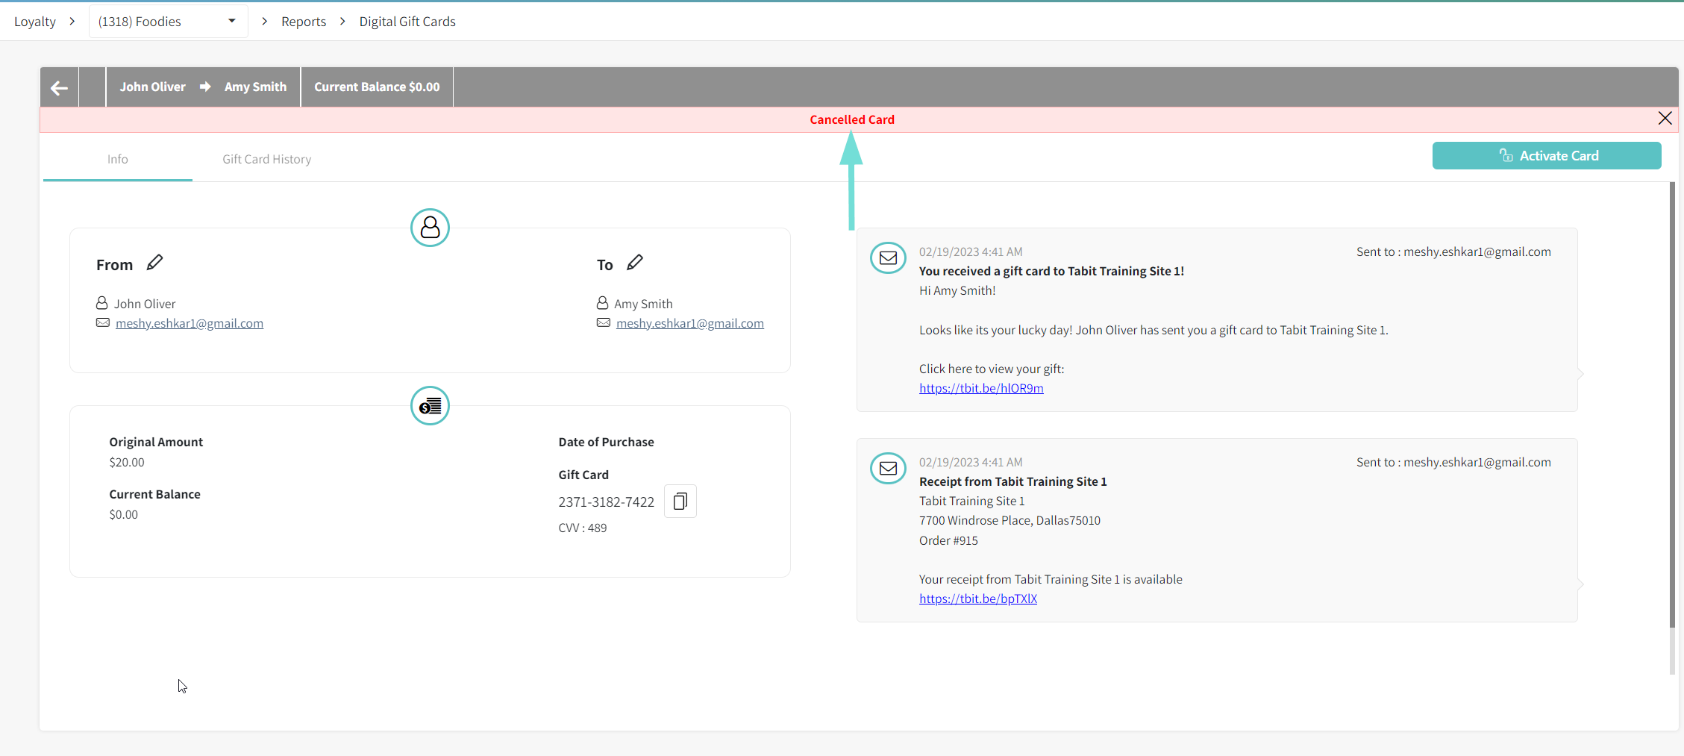
Task: Switch to the Info tab
Action: (118, 159)
